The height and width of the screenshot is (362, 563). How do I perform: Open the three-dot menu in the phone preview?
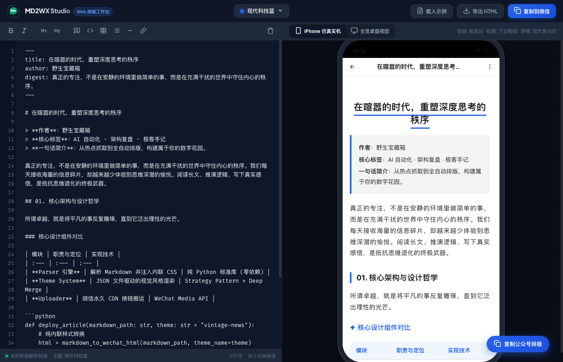point(490,67)
